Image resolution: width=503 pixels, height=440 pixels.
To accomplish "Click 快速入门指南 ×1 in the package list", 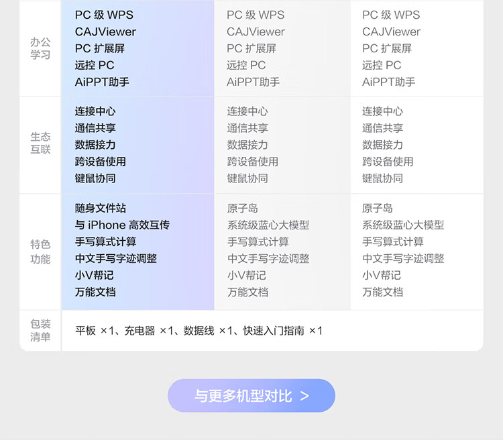I will point(282,331).
